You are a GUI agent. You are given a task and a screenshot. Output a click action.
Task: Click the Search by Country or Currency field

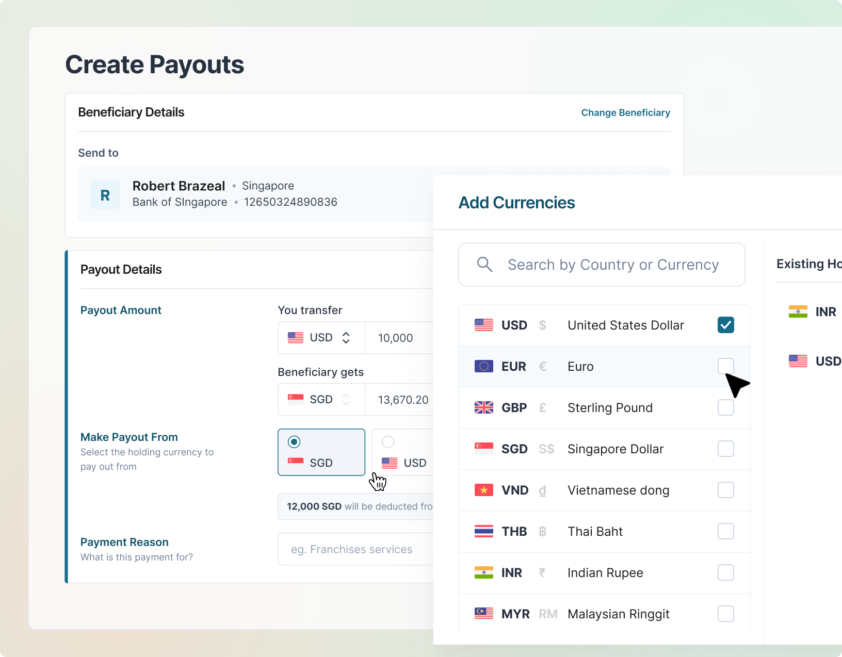602,265
